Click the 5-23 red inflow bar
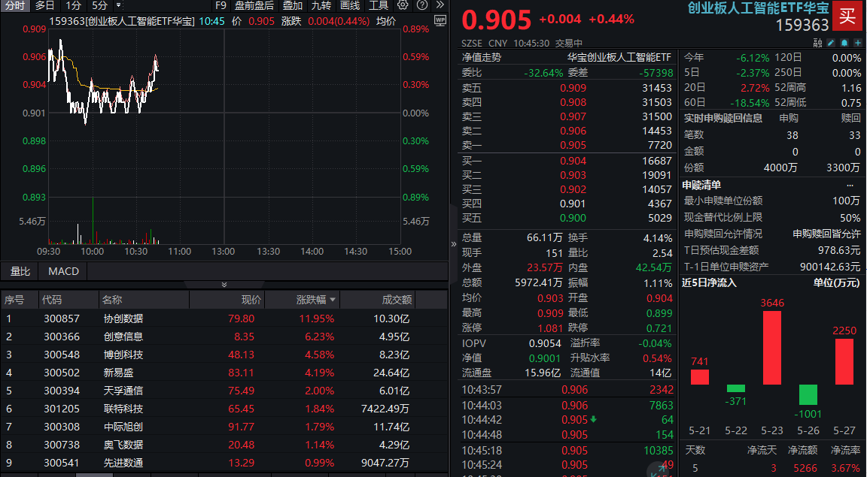Viewport: 867px width, 477px height. click(x=772, y=347)
